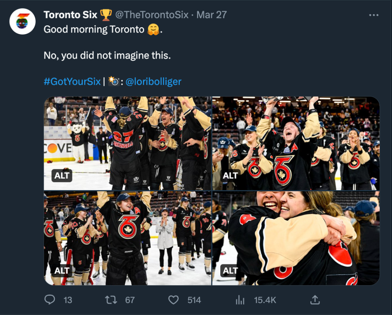Click the reply speech bubble icon

[50, 300]
